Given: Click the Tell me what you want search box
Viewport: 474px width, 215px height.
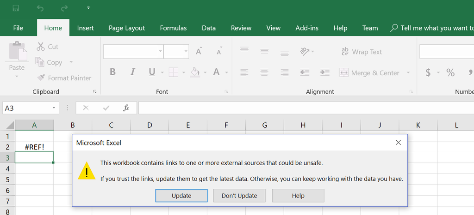Looking at the screenshot, I should click(432, 28).
